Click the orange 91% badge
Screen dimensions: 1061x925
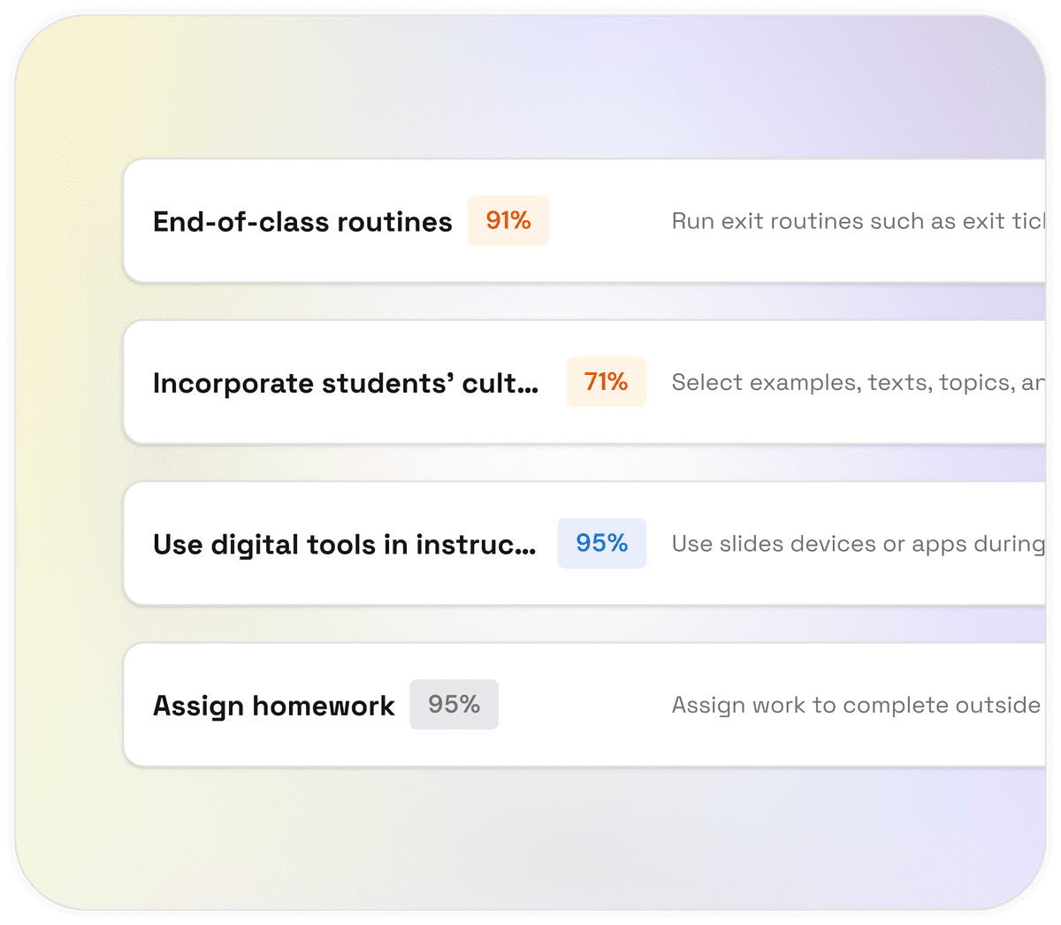click(x=508, y=220)
